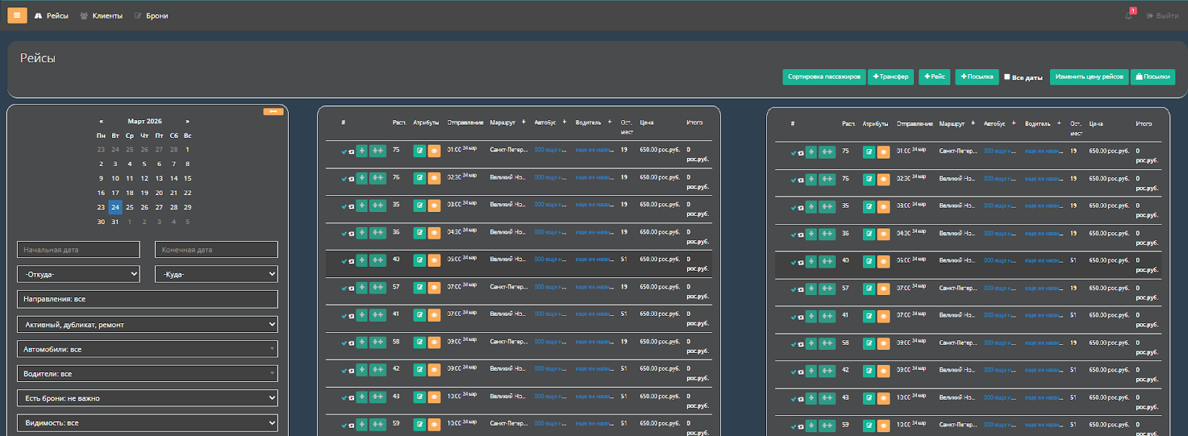This screenshot has width=1188, height=436.
Task: Toggle the eye visibility for trip 40 in the right table
Action: point(884,261)
